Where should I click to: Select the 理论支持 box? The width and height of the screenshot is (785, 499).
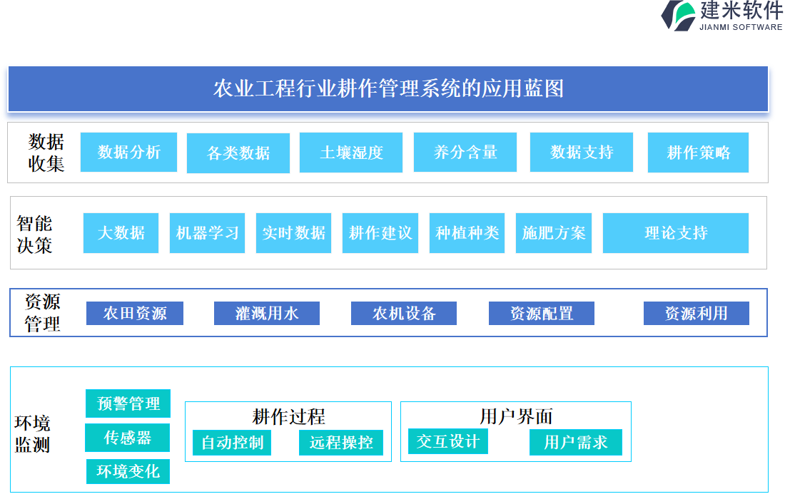(x=675, y=233)
